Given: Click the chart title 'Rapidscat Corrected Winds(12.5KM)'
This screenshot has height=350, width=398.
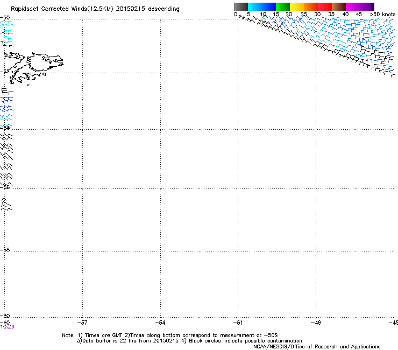Looking at the screenshot, I should pyautogui.click(x=62, y=9).
